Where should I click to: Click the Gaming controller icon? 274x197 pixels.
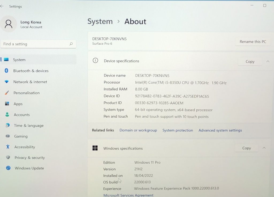pos(8,136)
